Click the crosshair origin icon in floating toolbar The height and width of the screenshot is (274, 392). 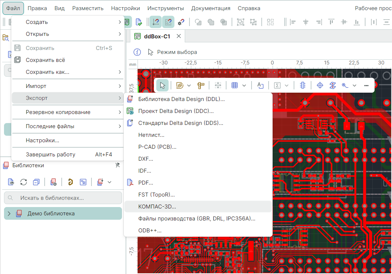(x=320, y=85)
